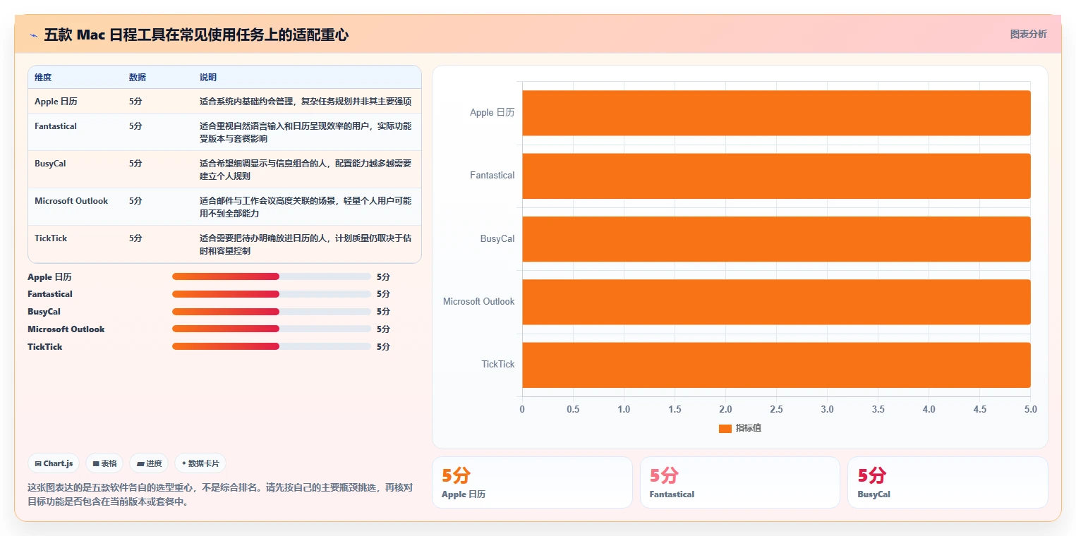1076x536 pixels.
Task: Click the small icon before the page title
Action: tap(33, 35)
